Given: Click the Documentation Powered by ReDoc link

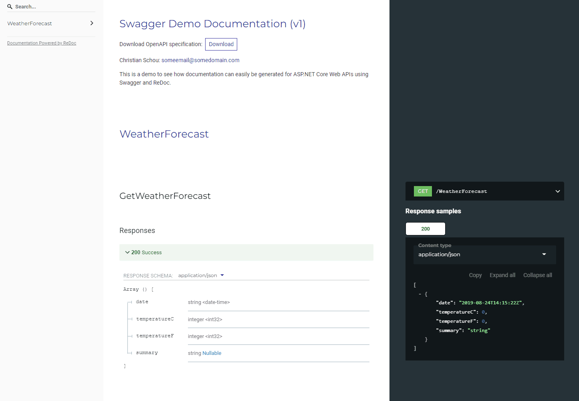Looking at the screenshot, I should [42, 43].
